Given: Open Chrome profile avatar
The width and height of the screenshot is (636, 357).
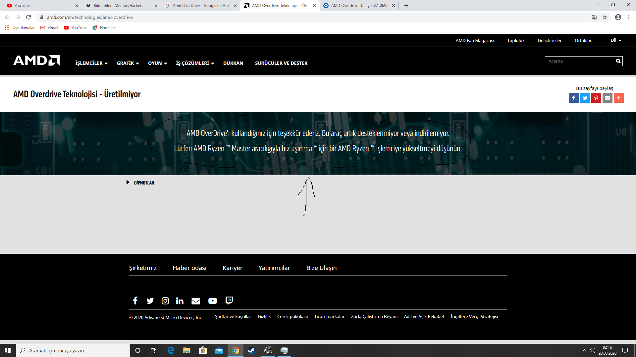Looking at the screenshot, I should [x=618, y=17].
